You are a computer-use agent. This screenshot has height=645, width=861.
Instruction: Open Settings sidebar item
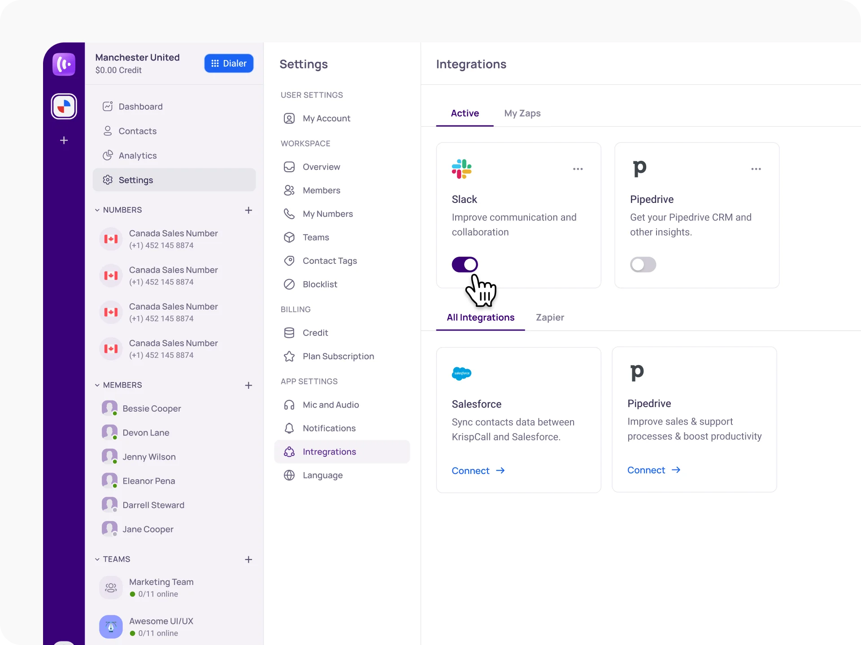pos(174,180)
